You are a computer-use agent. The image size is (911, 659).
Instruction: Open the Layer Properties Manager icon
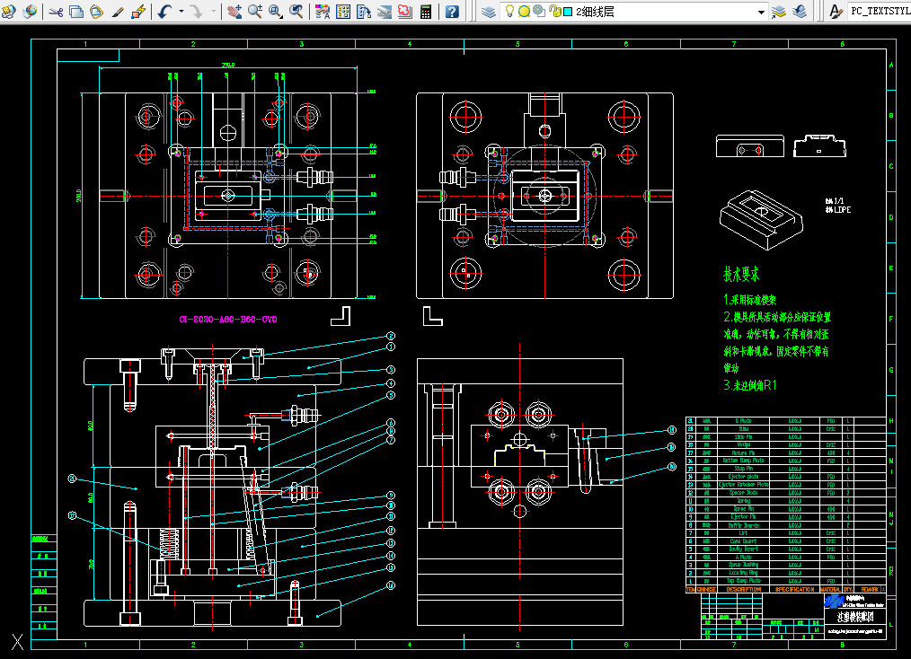[x=489, y=11]
